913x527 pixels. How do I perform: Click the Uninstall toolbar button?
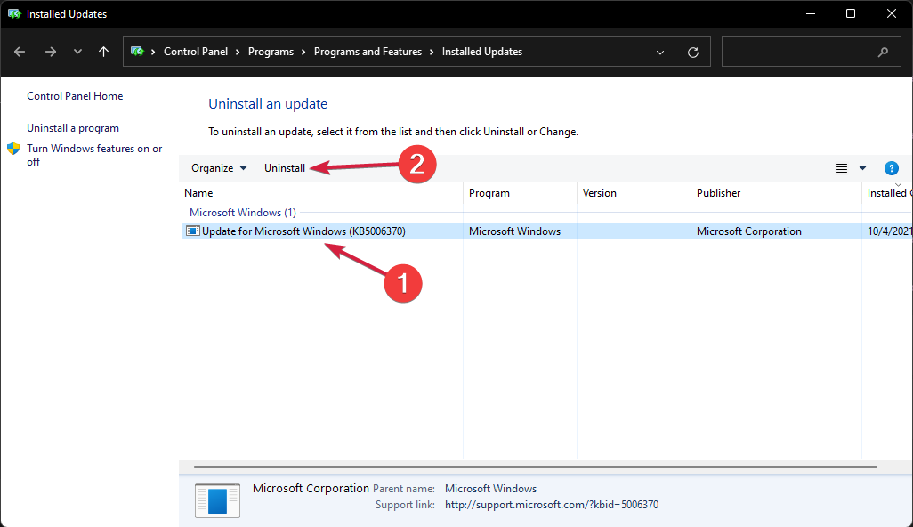[x=285, y=168]
